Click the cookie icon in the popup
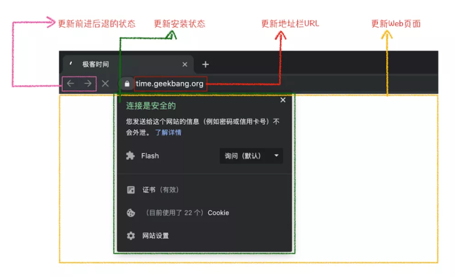Image resolution: width=455 pixels, height=278 pixels. pyautogui.click(x=131, y=213)
